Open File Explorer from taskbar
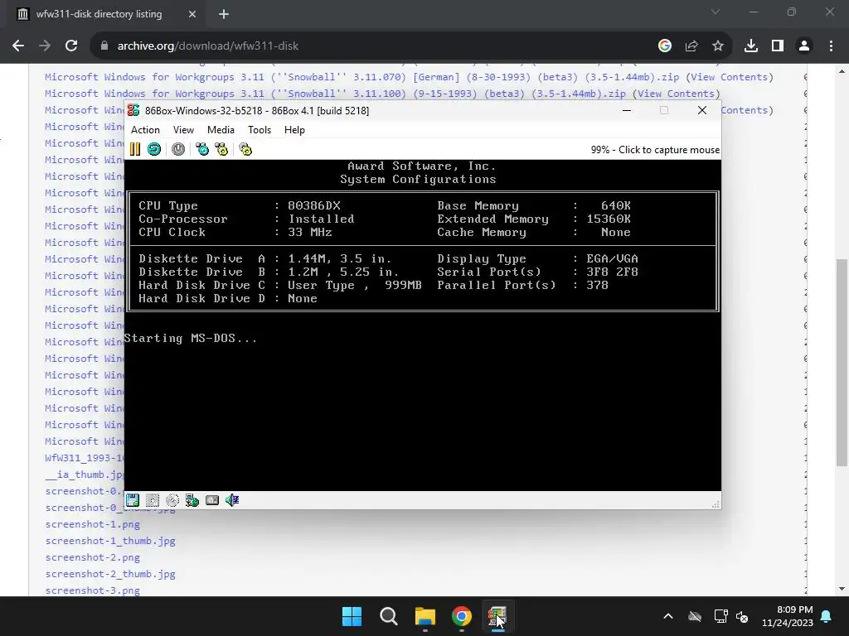849x636 pixels. 425,616
